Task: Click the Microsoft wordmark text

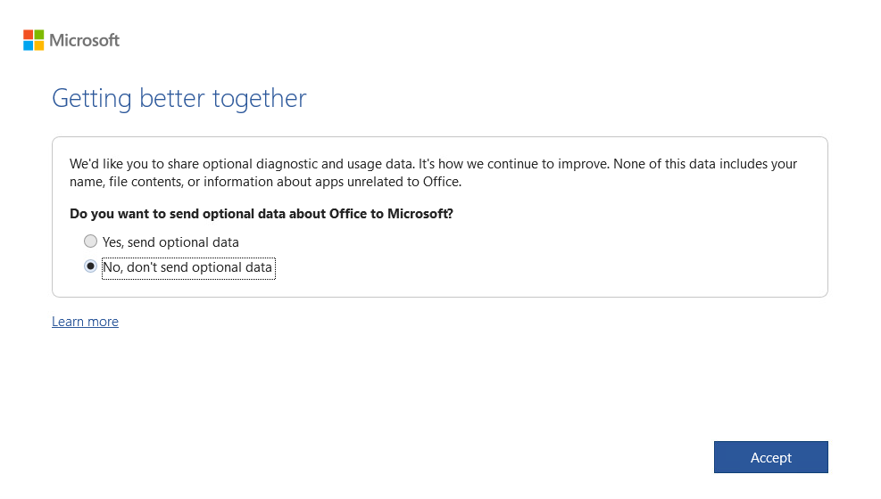Action: pos(84,40)
